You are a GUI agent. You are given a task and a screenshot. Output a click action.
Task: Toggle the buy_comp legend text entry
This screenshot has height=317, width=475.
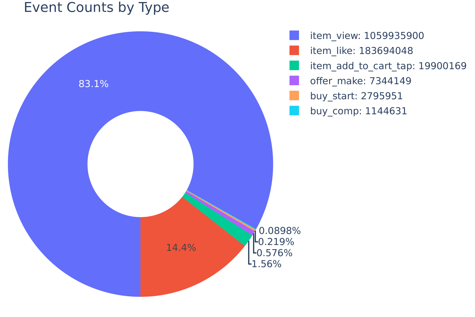coord(358,111)
